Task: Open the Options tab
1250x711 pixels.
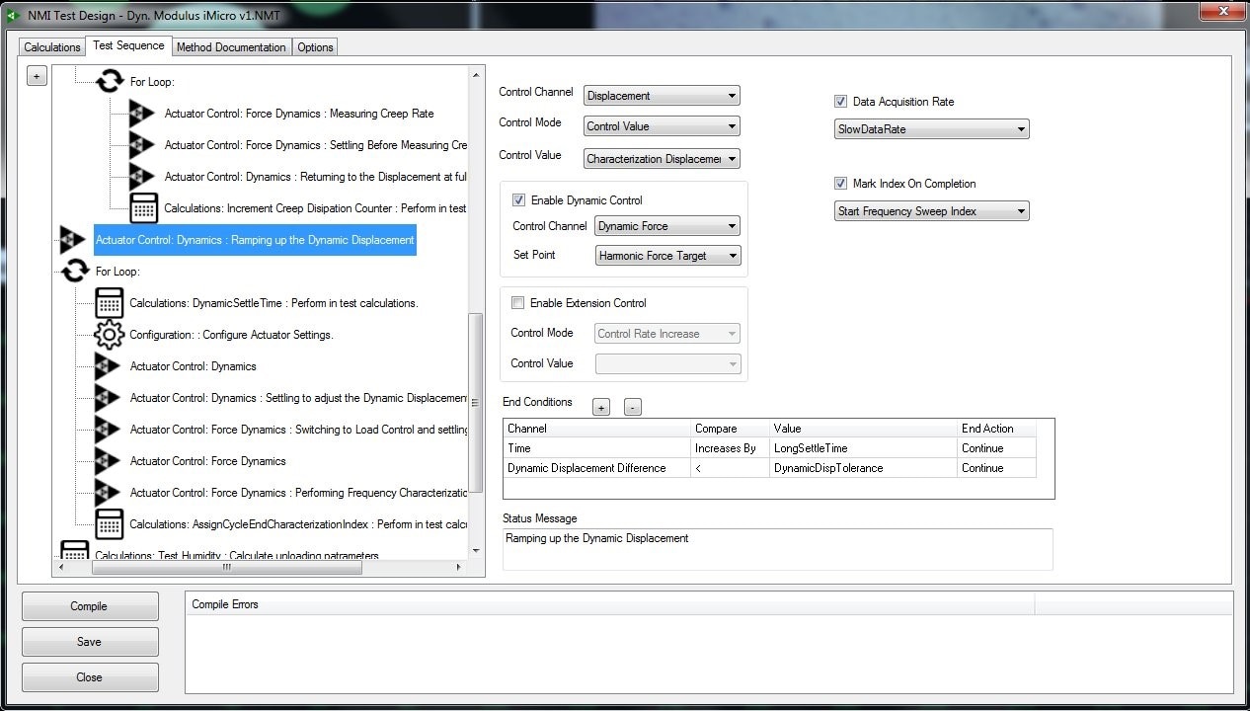Action: 315,47
